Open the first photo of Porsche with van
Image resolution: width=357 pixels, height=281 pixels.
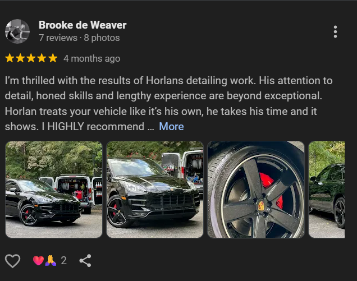pyautogui.click(x=54, y=190)
